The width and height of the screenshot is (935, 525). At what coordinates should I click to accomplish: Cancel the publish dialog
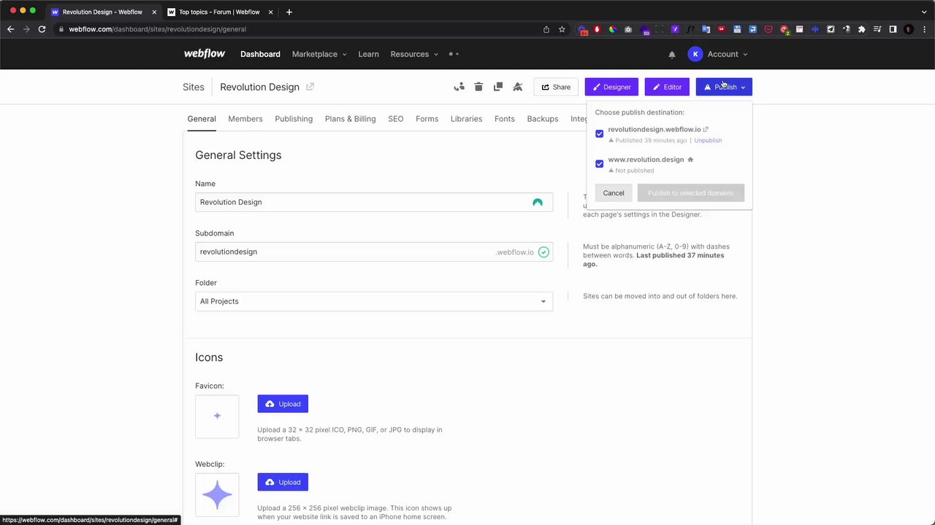[x=614, y=193]
